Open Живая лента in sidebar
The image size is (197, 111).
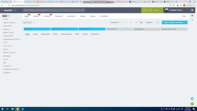point(7,26)
